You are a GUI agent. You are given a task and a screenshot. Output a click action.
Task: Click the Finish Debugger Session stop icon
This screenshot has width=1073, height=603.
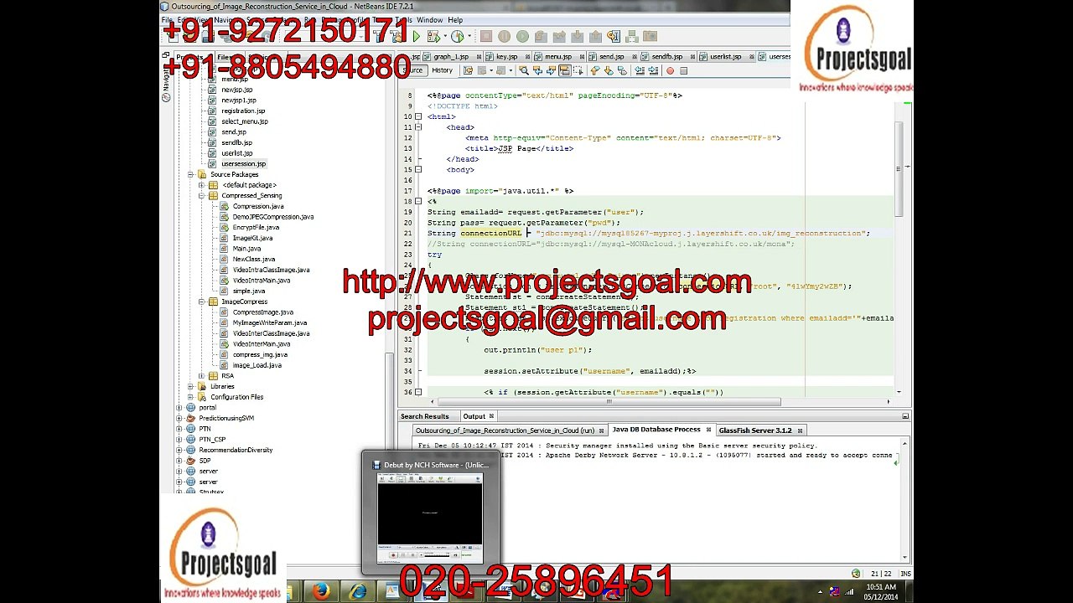pos(486,37)
